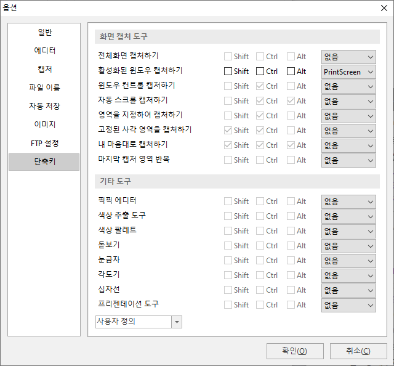Open key dropdown for 마지막 캡처 영역 반복
The image size is (394, 366).
pos(348,160)
